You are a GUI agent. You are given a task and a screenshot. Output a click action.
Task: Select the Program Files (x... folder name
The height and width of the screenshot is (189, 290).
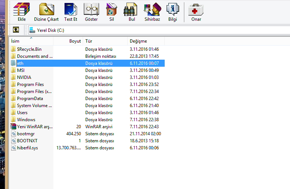tap(34, 92)
